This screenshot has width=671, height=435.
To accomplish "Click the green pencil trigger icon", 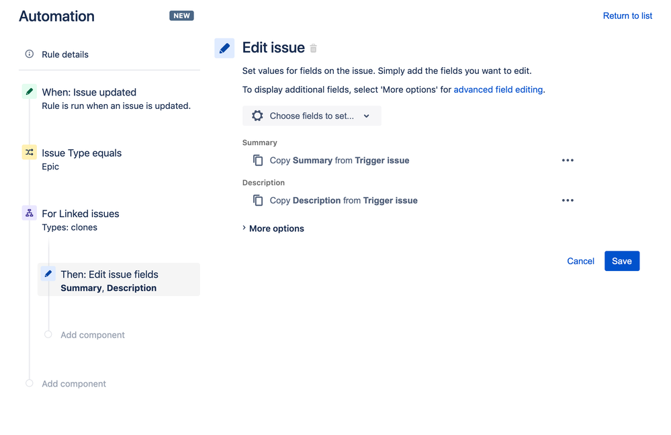I will click(x=29, y=91).
